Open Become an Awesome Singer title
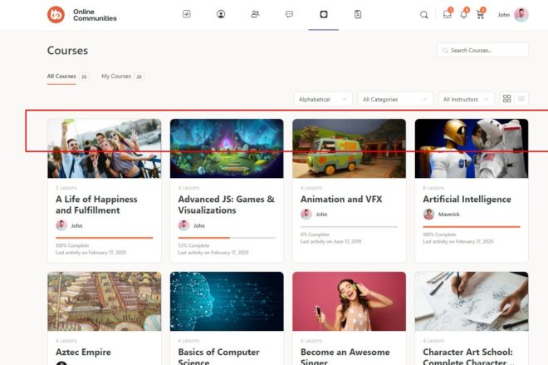 point(345,356)
